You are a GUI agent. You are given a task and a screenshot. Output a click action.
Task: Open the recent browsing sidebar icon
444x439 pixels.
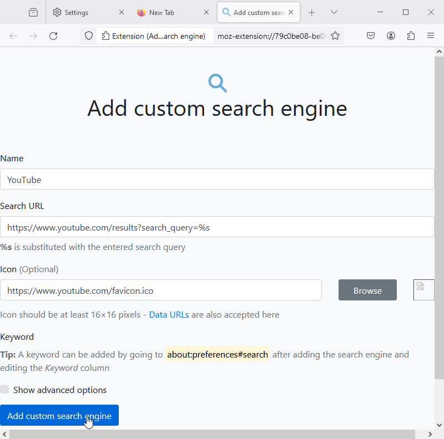tap(33, 12)
